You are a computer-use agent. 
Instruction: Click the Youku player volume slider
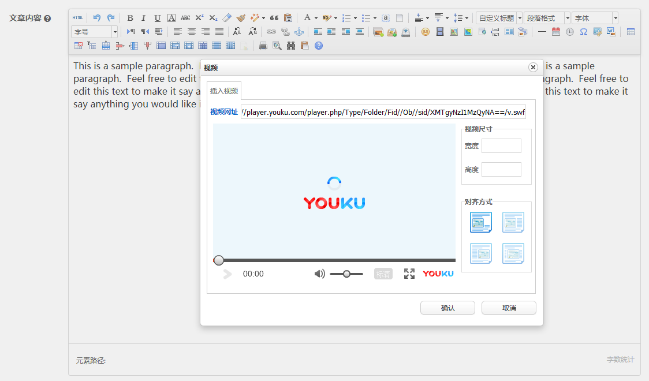coord(346,274)
